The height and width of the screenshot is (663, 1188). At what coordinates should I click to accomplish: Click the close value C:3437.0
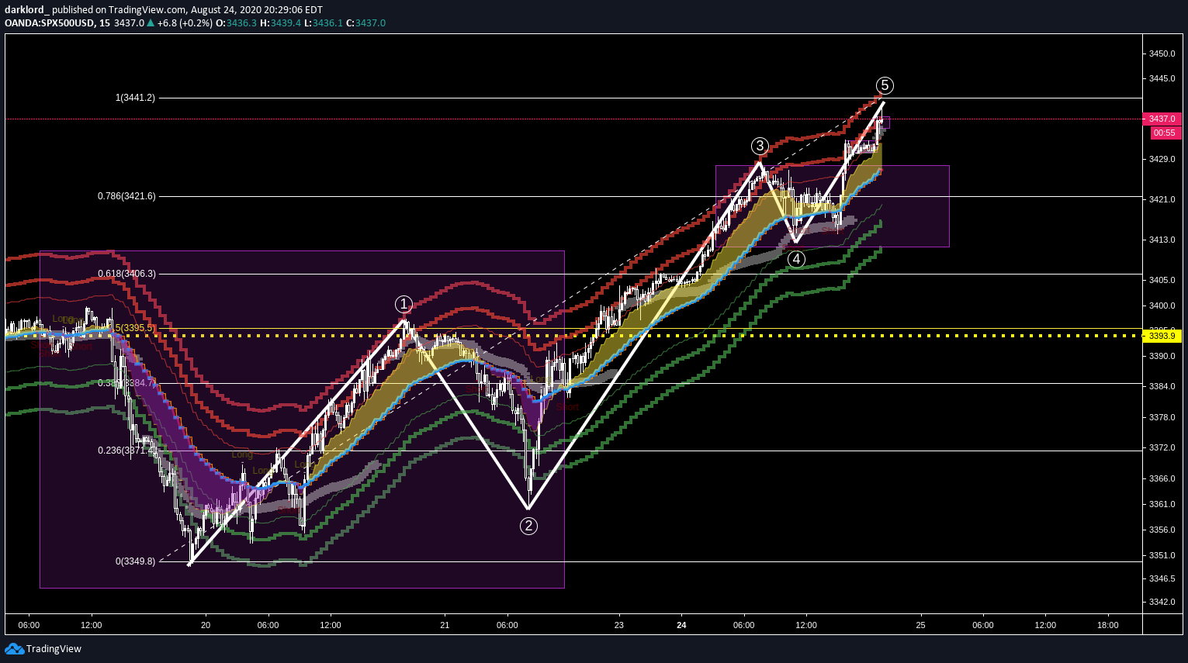pos(365,23)
